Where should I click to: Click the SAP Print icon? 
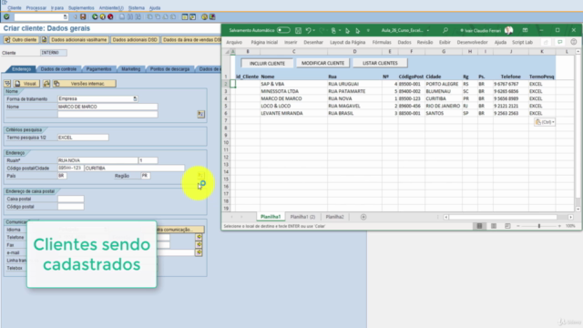(x=122, y=16)
